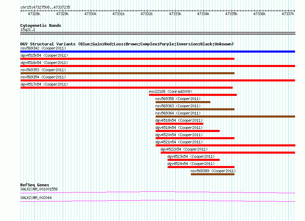Click the blue nsv569342 gain variant bar
This screenshot has height=221, width=305.
point(158,52)
